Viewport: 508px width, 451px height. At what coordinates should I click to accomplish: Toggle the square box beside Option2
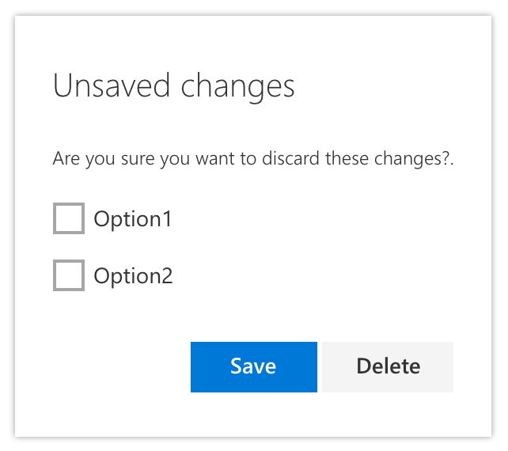click(69, 275)
